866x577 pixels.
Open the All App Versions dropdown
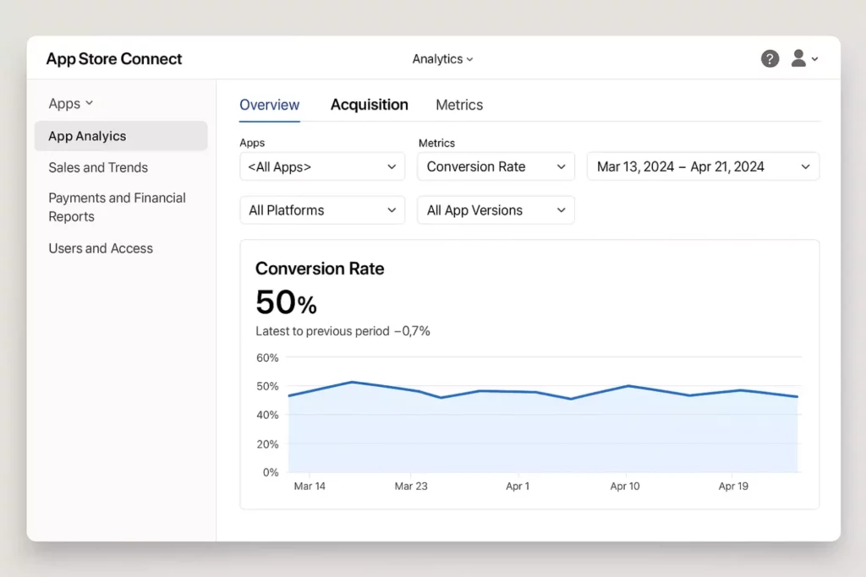click(x=496, y=210)
